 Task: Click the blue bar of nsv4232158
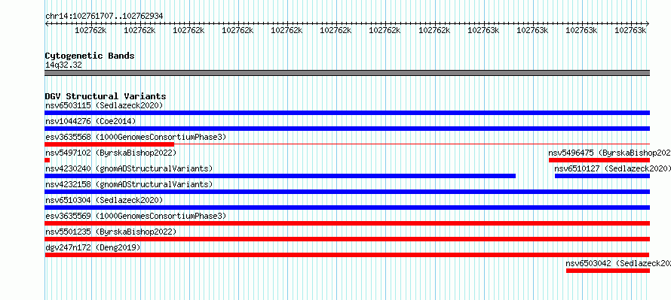(347, 192)
